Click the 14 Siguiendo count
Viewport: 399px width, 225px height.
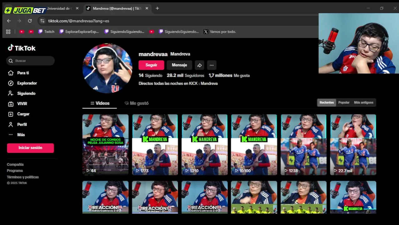click(x=150, y=75)
